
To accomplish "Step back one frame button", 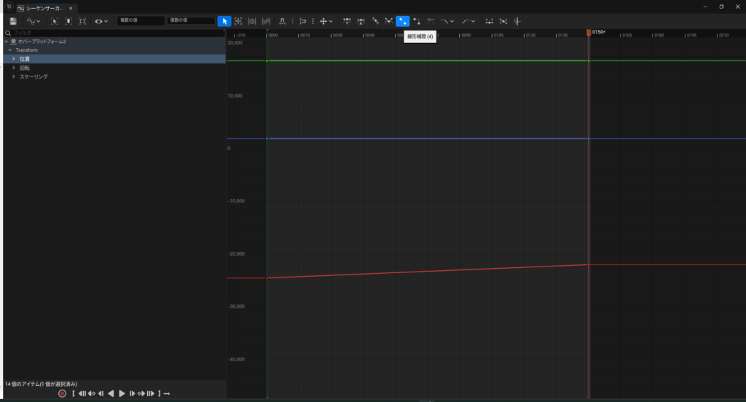I will (101, 393).
